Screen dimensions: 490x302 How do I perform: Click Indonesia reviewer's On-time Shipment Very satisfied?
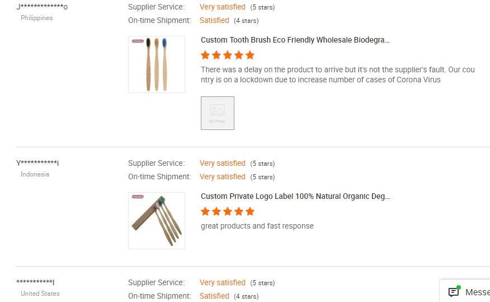[223, 177]
